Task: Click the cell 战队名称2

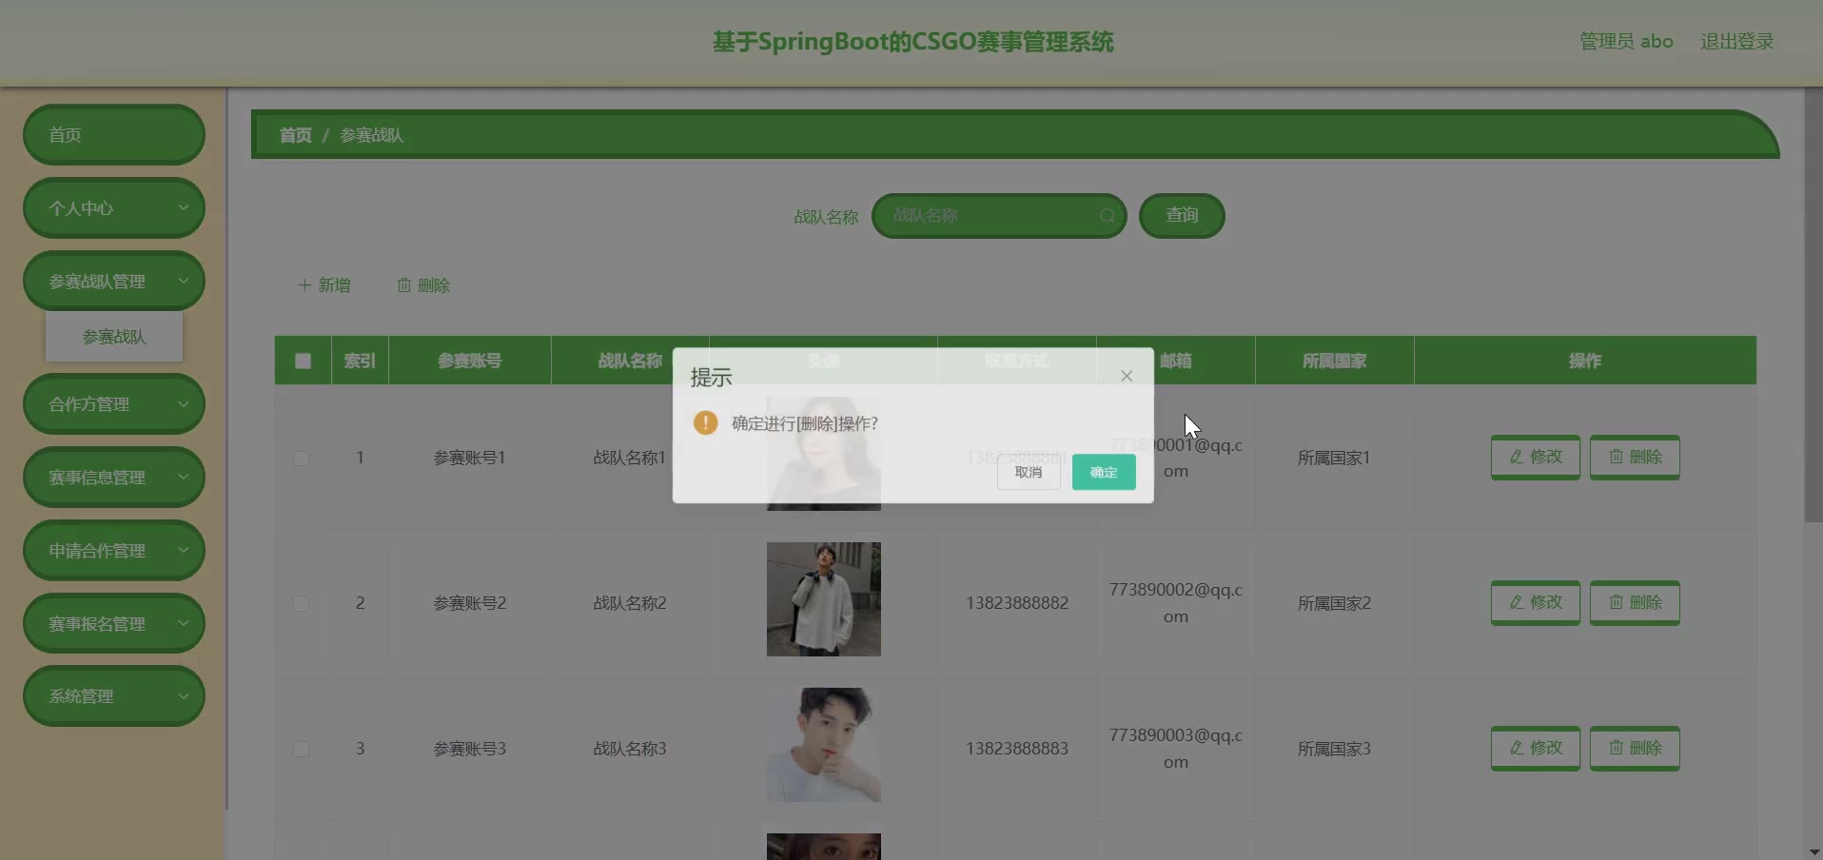Action: (630, 603)
